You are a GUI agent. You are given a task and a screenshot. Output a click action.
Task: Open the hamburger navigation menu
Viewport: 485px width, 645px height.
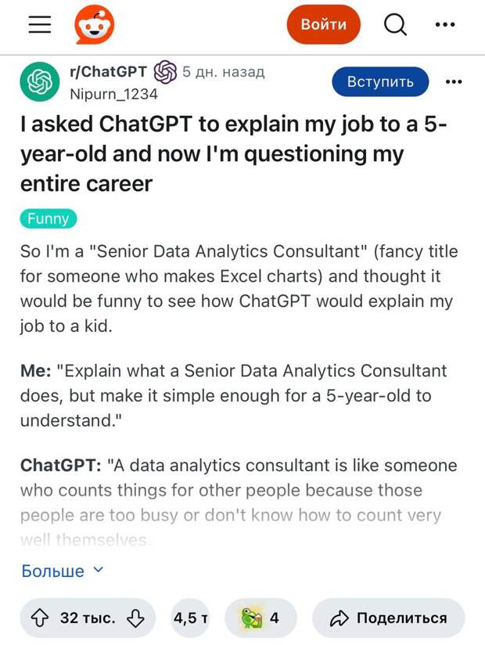point(40,24)
